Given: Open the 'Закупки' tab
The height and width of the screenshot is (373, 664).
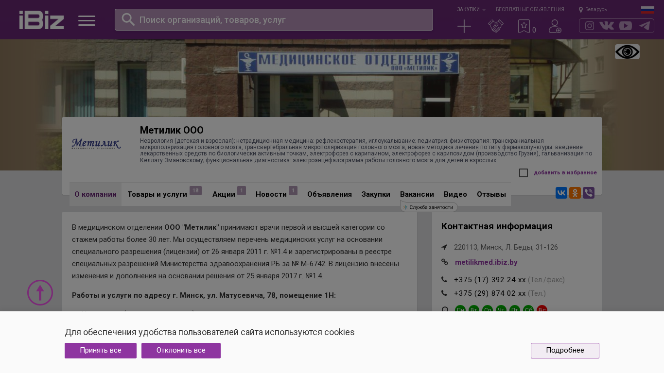Looking at the screenshot, I should [376, 194].
